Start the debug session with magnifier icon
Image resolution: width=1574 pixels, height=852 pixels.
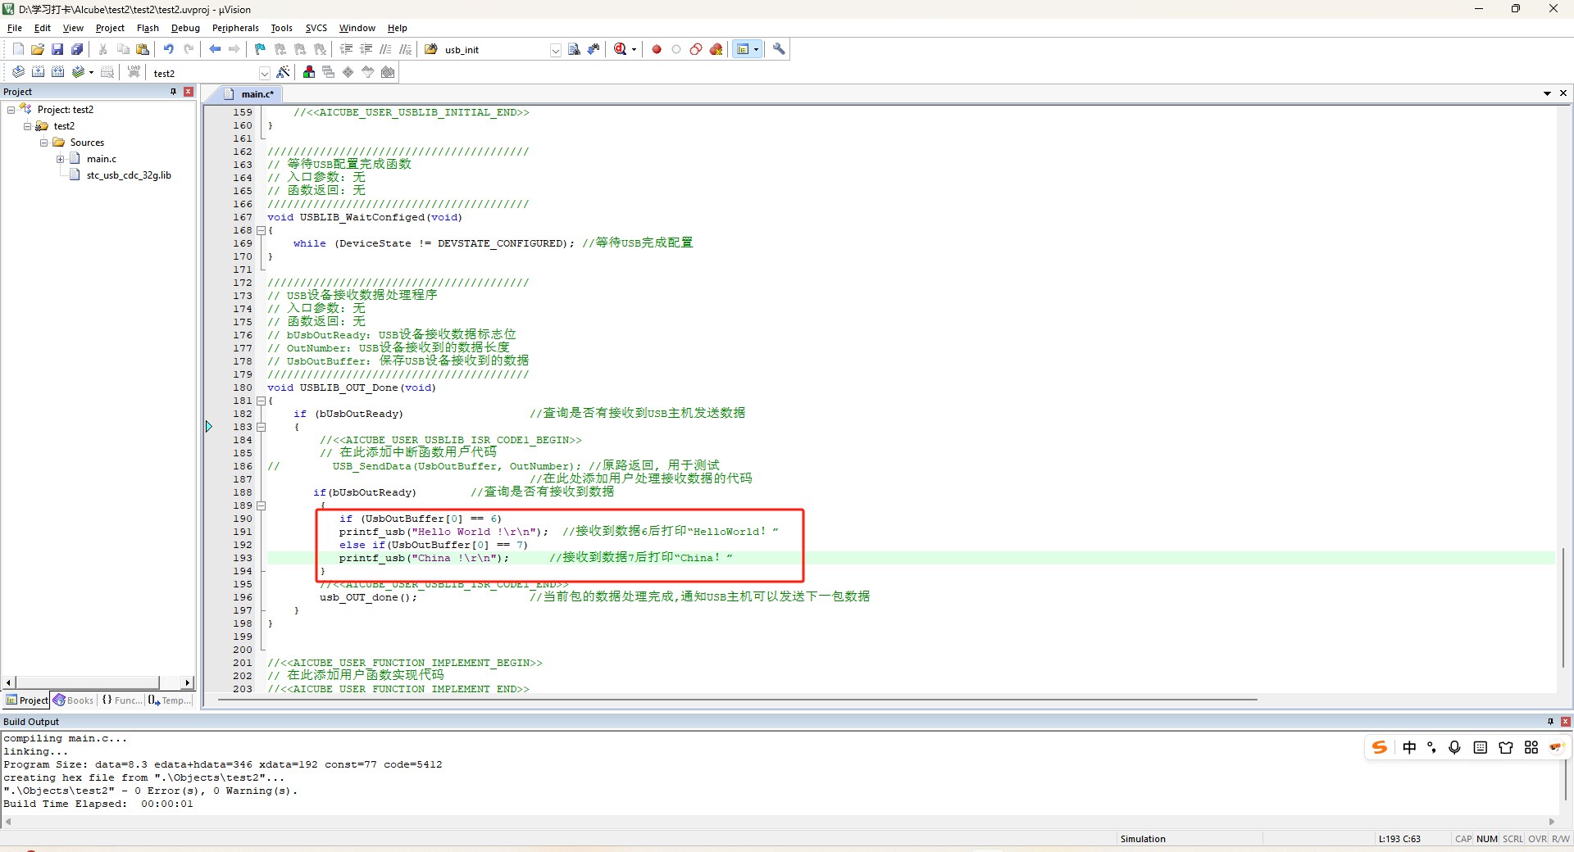point(621,49)
